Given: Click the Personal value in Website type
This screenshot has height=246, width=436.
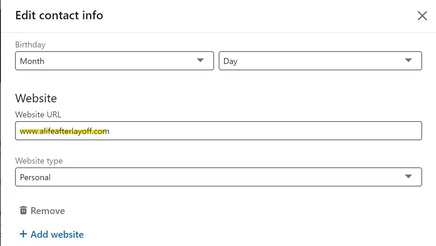Looking at the screenshot, I should [35, 177].
